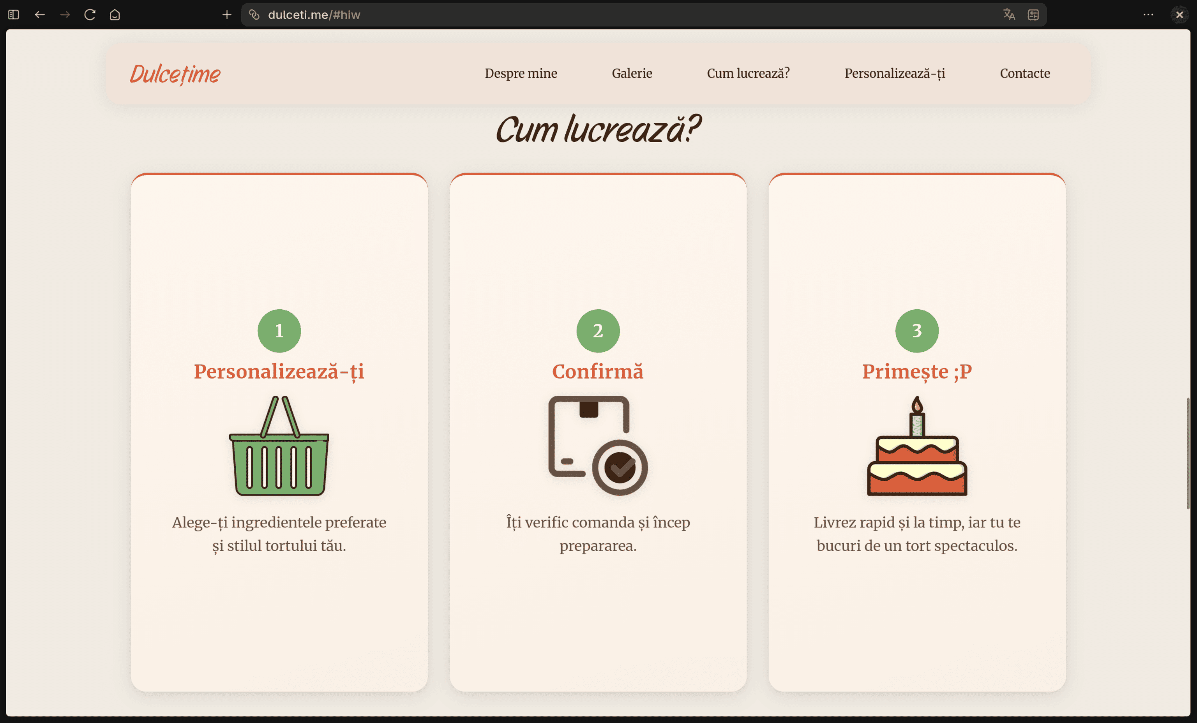The height and width of the screenshot is (723, 1197).
Task: Select Cum lucrează? in the navbar
Action: [748, 73]
